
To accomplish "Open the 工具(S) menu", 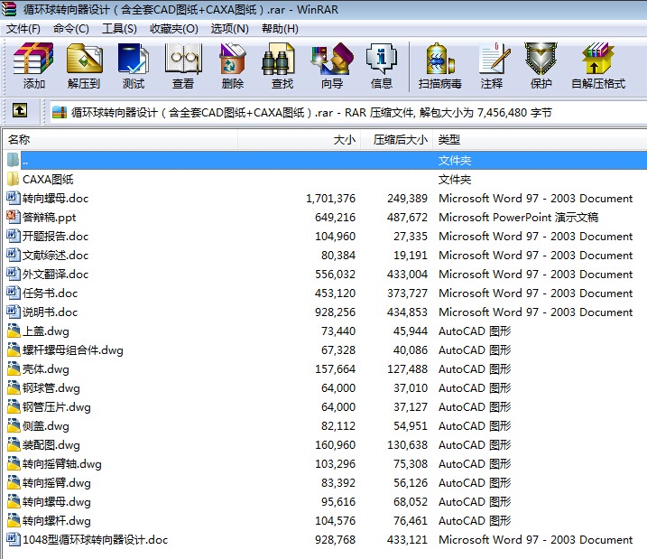I will pos(119,29).
